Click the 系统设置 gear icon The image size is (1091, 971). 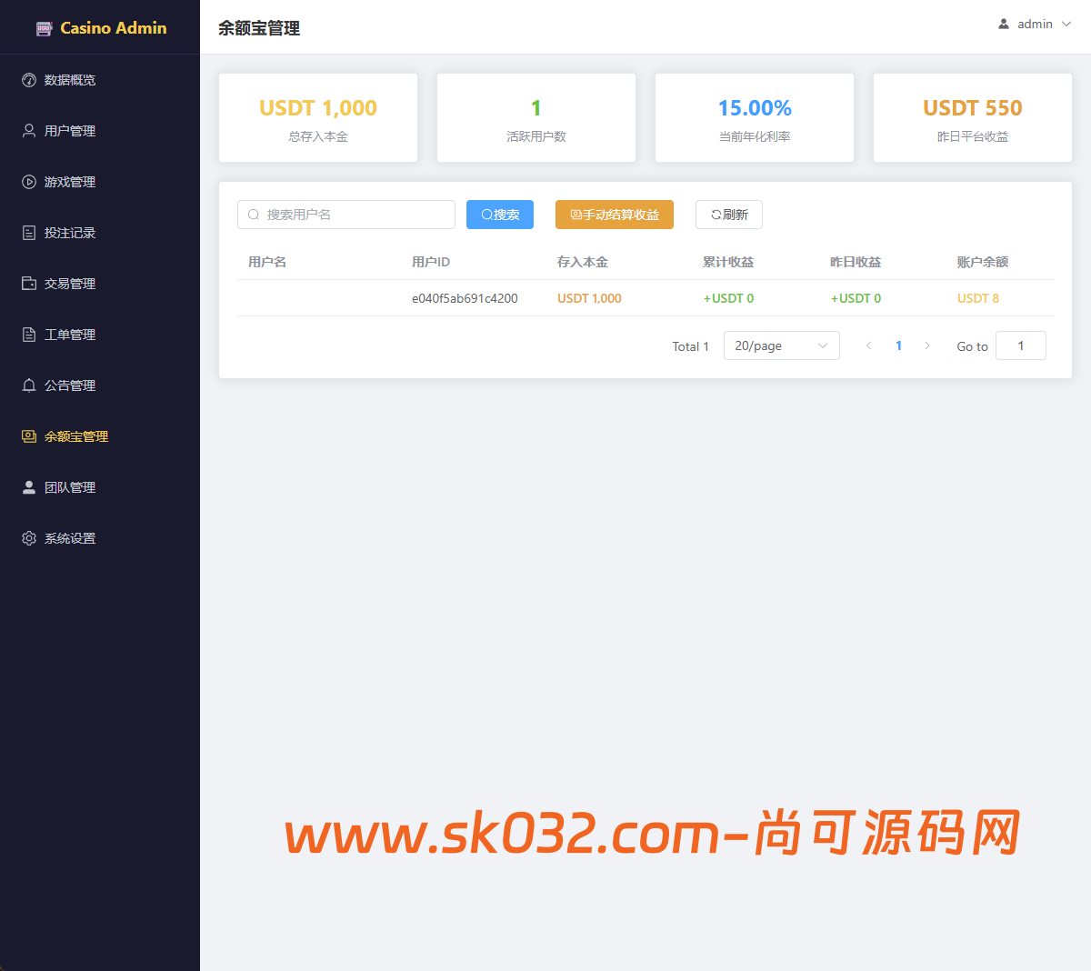pyautogui.click(x=29, y=538)
